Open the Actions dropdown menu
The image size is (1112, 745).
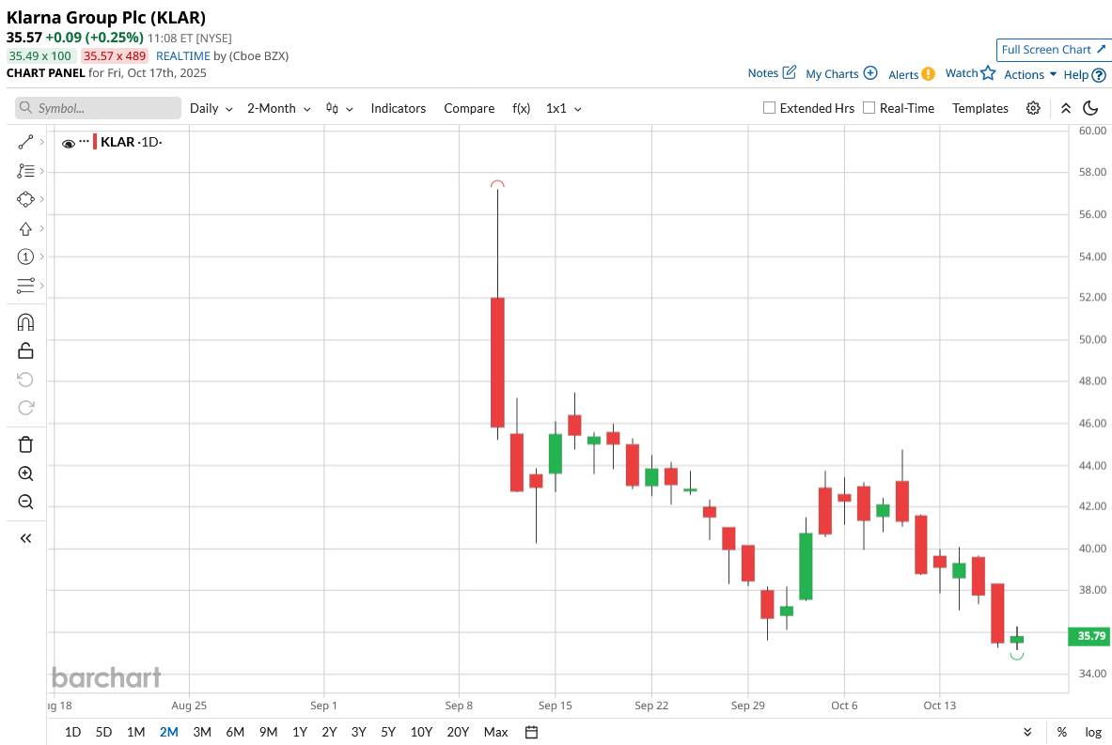(1029, 74)
